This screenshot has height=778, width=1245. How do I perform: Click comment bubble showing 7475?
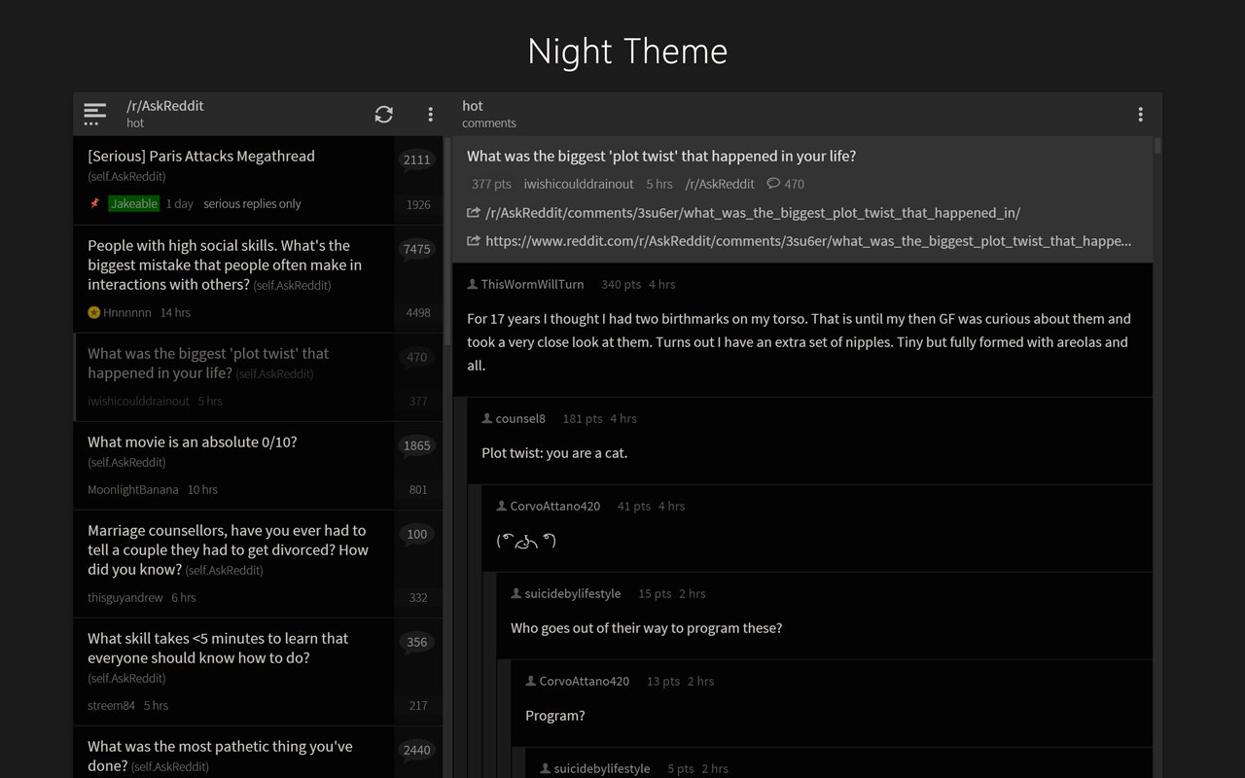click(417, 250)
